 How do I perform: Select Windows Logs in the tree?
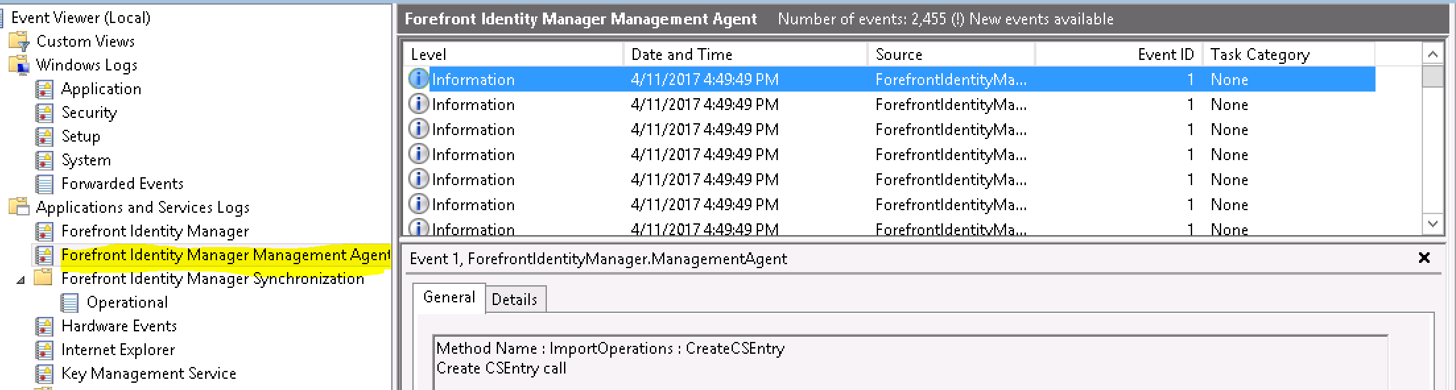tap(87, 65)
